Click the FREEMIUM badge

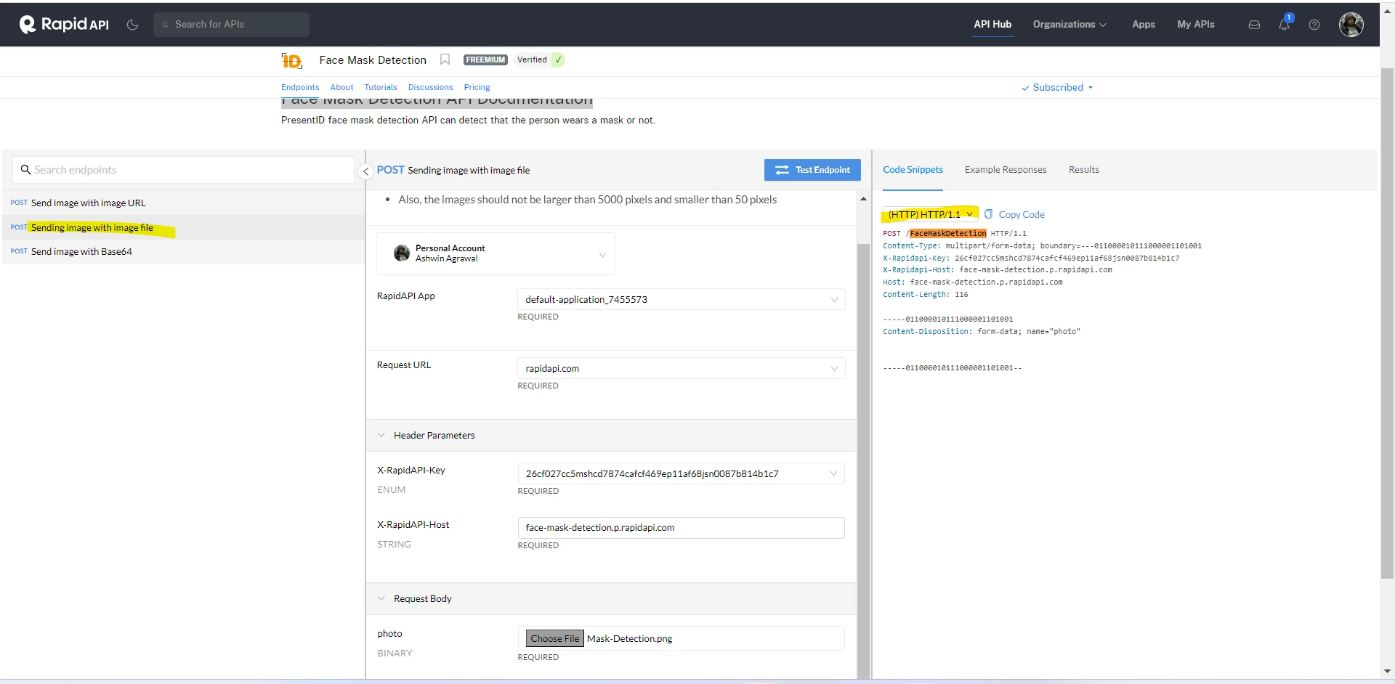485,60
